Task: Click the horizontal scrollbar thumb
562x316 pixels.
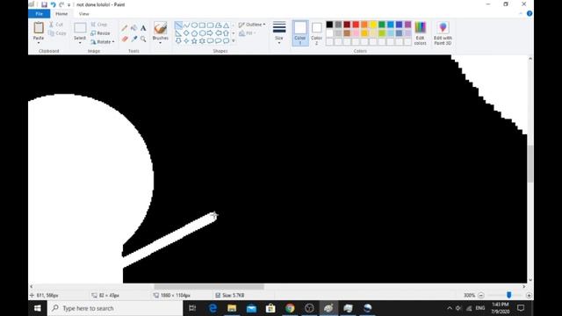Action: pyautogui.click(x=209, y=287)
